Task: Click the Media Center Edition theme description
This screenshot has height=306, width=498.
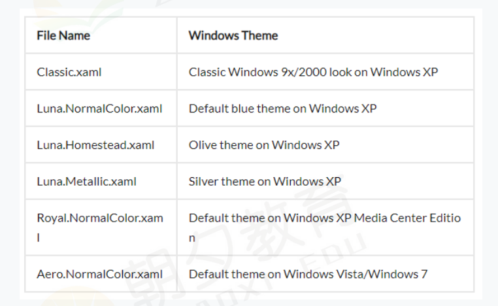Action: pos(325,228)
